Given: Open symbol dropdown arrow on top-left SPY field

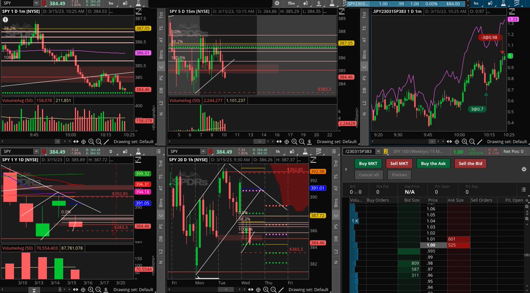Looking at the screenshot, I should (x=36, y=4).
